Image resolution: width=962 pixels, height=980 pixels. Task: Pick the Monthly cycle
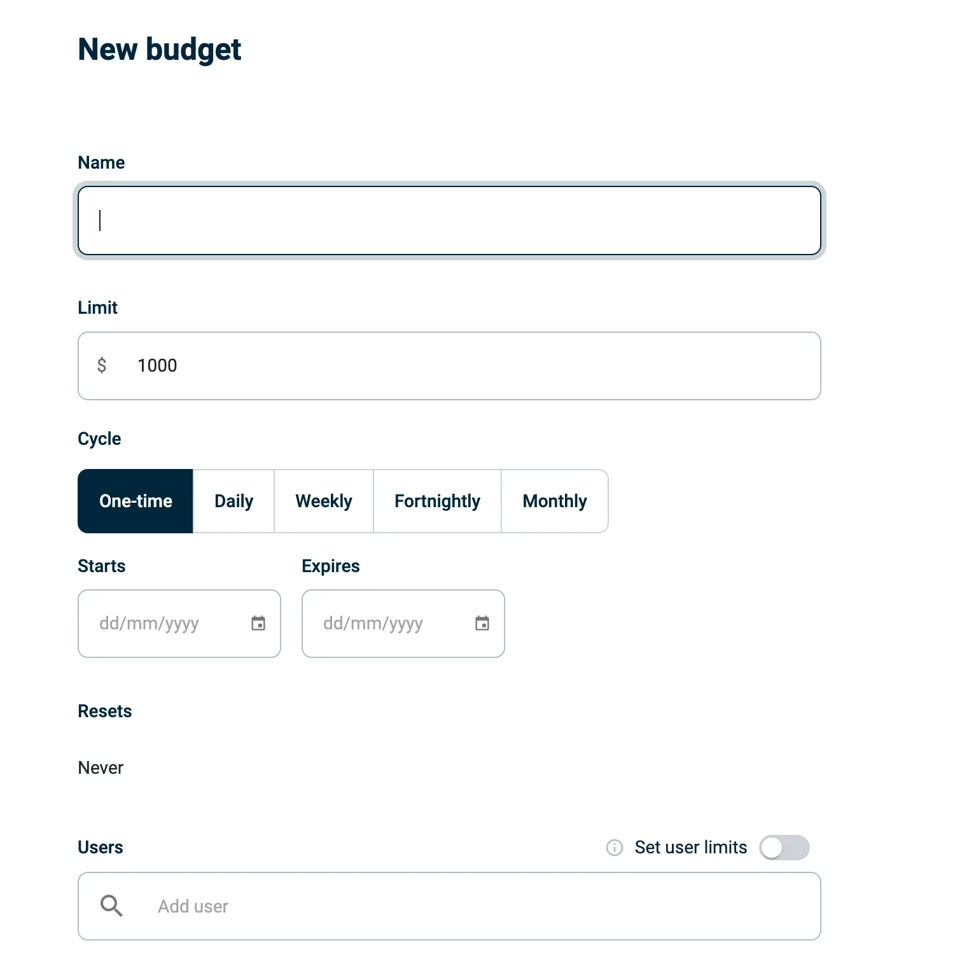pyautogui.click(x=555, y=501)
